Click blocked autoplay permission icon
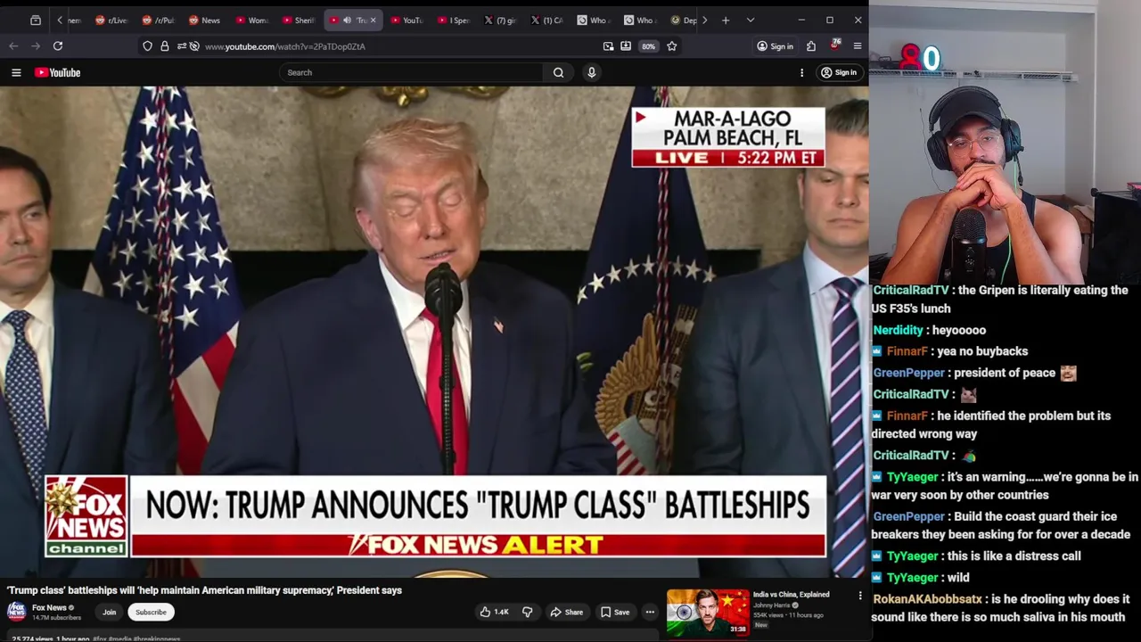This screenshot has height=642, width=1141. coord(194,46)
